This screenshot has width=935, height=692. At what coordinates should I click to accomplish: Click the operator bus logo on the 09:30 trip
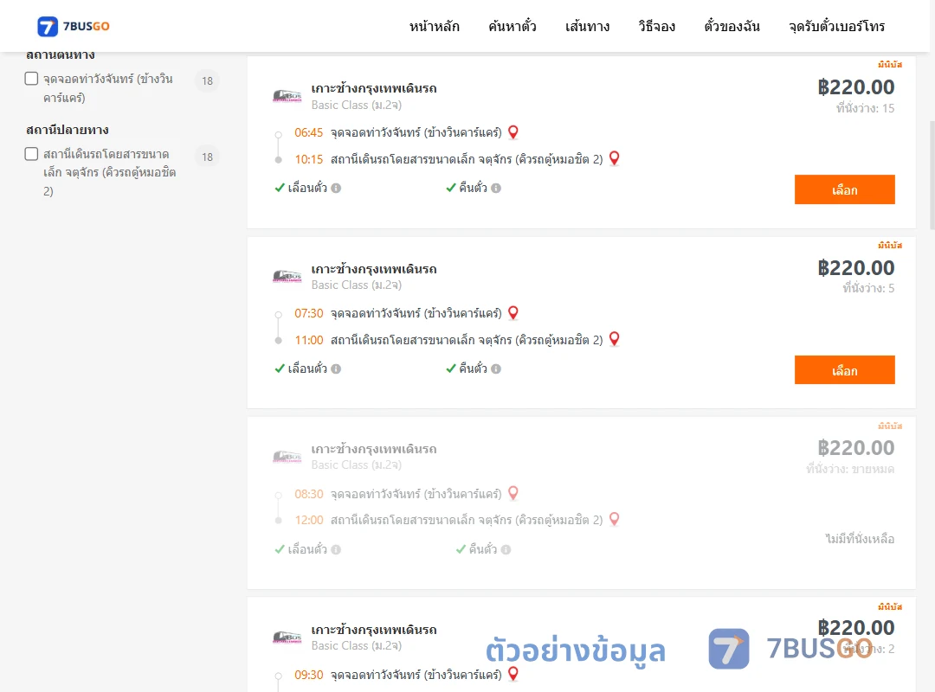point(287,638)
